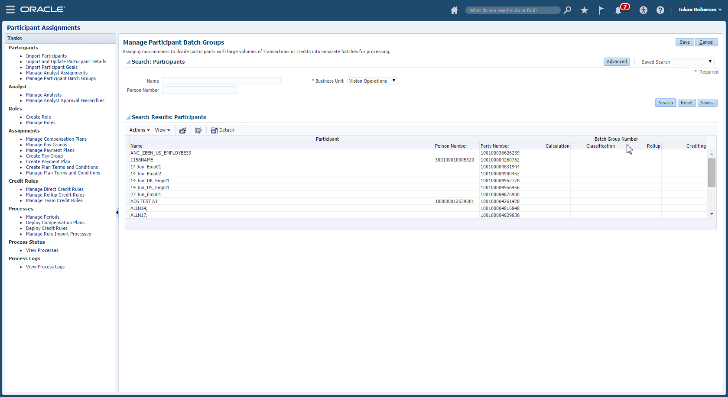Open Import Participant Goals link
This screenshot has height=397, width=728.
click(x=52, y=67)
